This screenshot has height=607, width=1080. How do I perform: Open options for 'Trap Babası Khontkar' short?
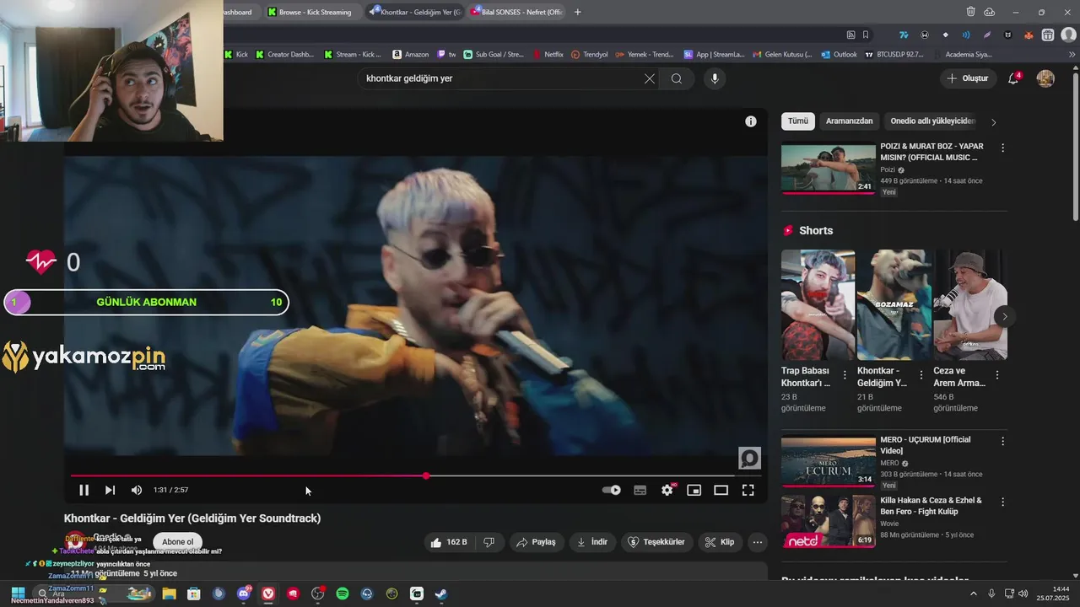[x=845, y=375]
